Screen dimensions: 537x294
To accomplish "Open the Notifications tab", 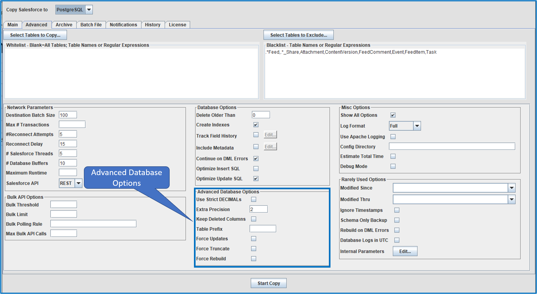I will pos(123,25).
